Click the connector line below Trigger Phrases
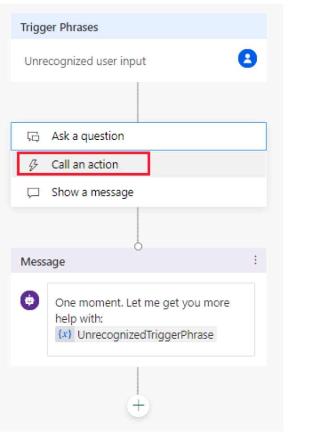This screenshot has height=443, width=331. [138, 100]
